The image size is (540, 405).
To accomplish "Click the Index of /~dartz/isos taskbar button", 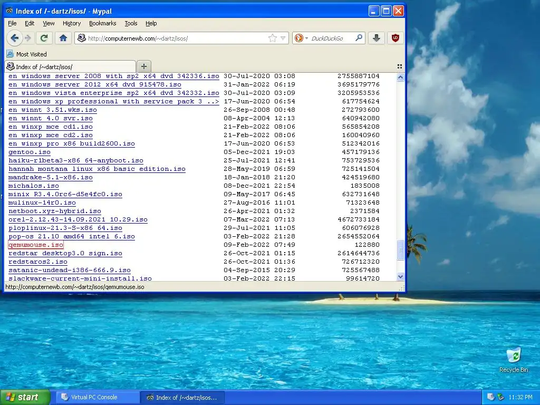I will pyautogui.click(x=182, y=398).
